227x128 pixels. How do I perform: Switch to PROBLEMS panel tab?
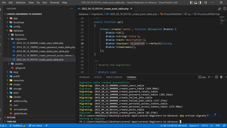(x=84, y=77)
